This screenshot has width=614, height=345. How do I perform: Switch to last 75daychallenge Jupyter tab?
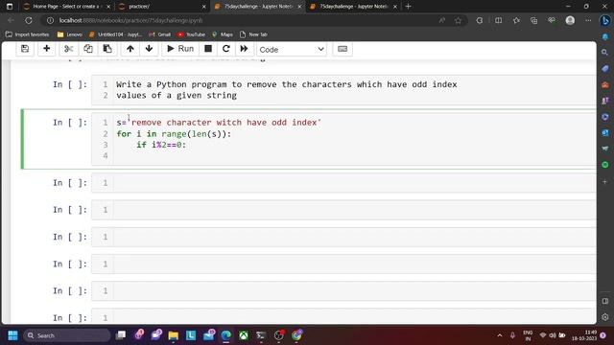354,7
